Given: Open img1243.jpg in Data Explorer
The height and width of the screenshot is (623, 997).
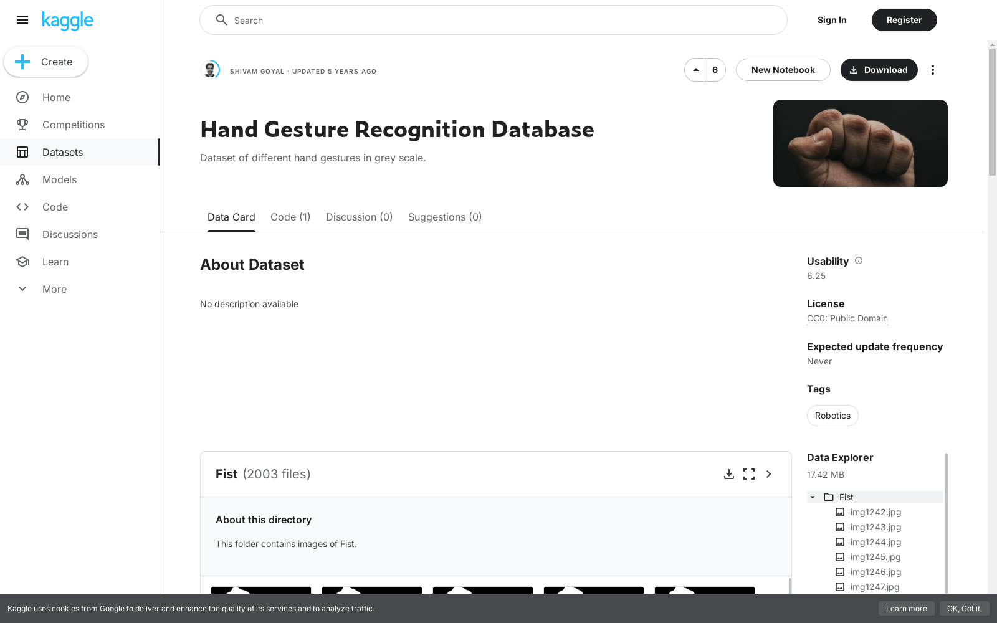Looking at the screenshot, I should [x=875, y=527].
